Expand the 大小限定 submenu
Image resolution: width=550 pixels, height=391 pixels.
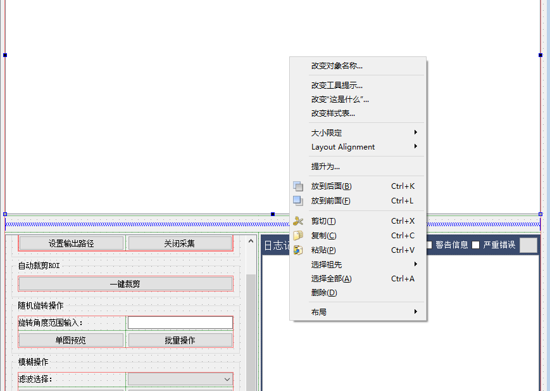tap(327, 132)
